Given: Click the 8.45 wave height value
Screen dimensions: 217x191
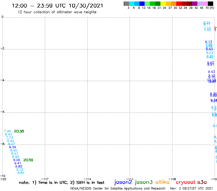Looking at the screenshot, I should pyautogui.click(x=13, y=150).
